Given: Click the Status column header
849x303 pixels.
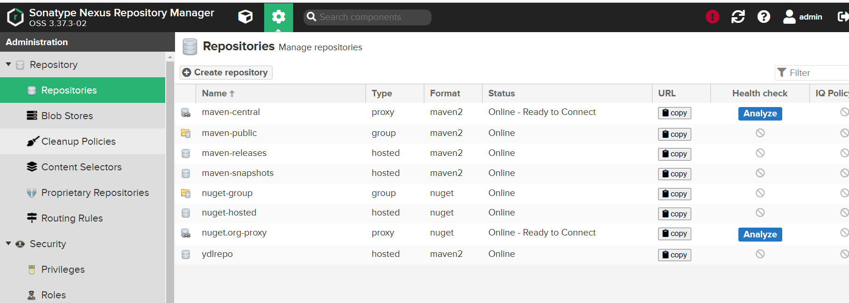Looking at the screenshot, I should coord(567,94).
